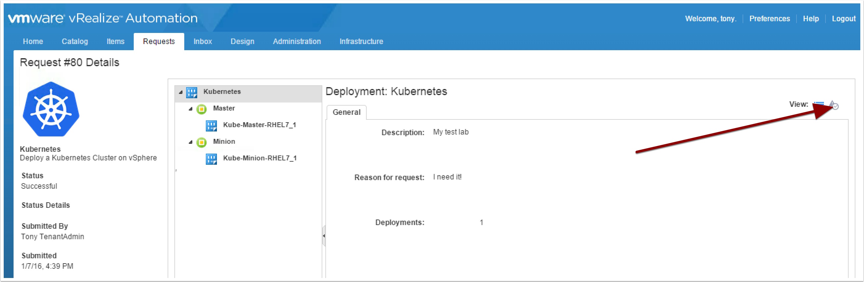Switch to the execution information view icon

[833, 105]
